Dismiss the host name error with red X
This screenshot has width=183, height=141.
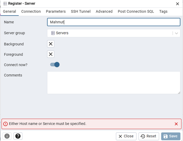[176, 124]
